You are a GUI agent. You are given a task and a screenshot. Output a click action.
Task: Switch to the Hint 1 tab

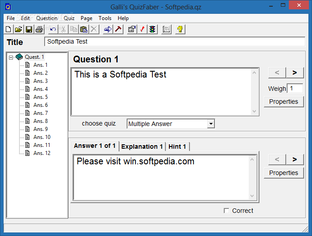(x=177, y=147)
